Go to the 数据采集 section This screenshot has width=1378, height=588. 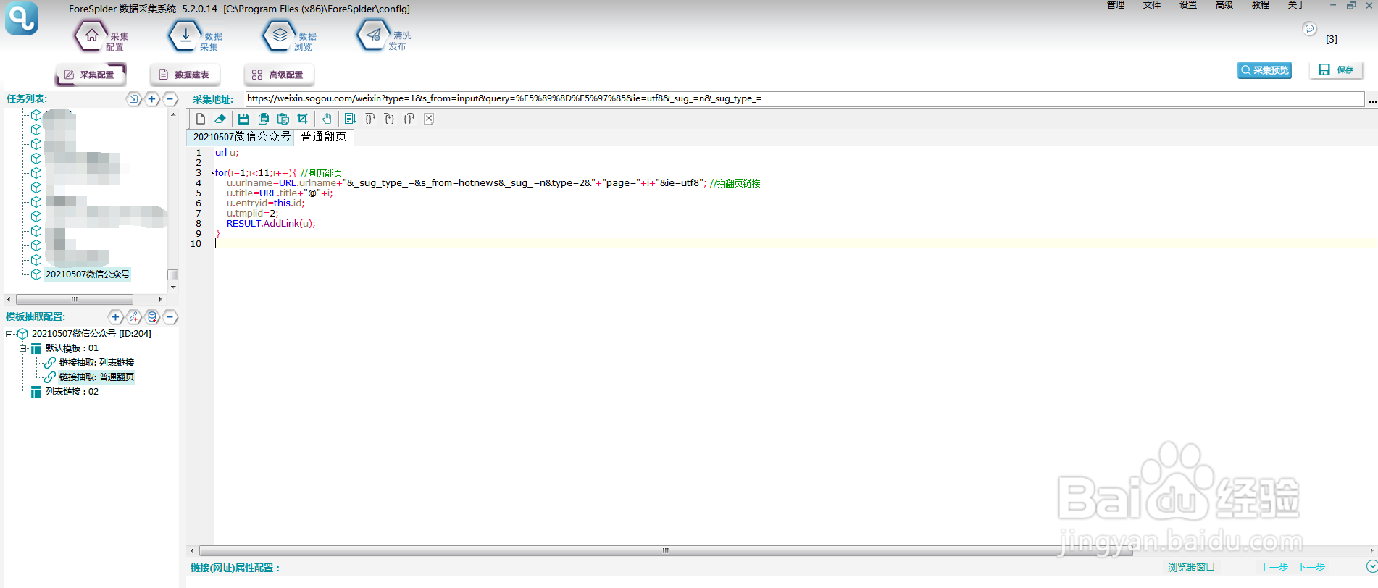tap(196, 36)
